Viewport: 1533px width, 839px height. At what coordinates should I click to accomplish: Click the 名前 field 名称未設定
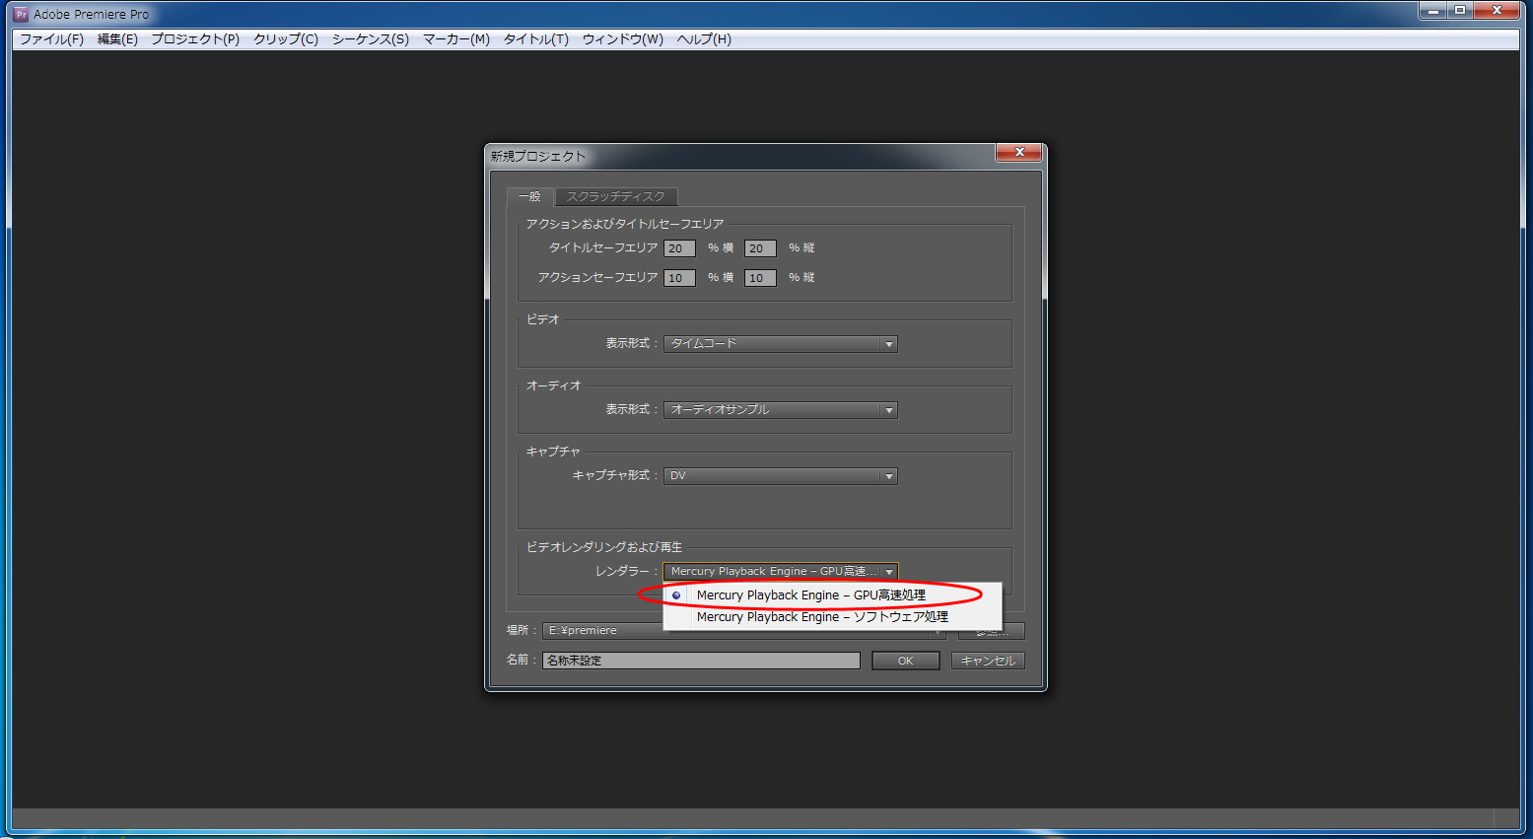[701, 661]
